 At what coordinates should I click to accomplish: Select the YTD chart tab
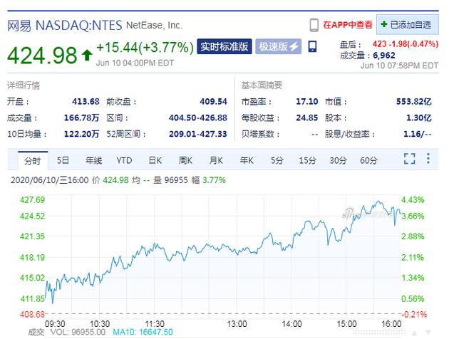click(x=124, y=160)
